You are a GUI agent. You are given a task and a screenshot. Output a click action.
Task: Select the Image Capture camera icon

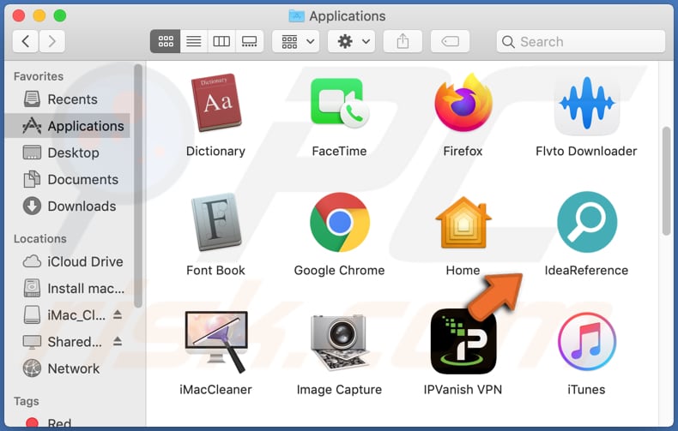340,342
